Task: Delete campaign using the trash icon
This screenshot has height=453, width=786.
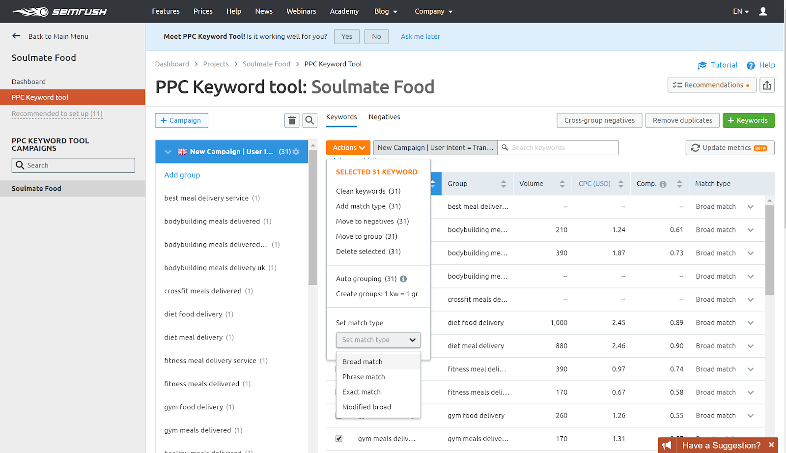Action: (x=292, y=120)
